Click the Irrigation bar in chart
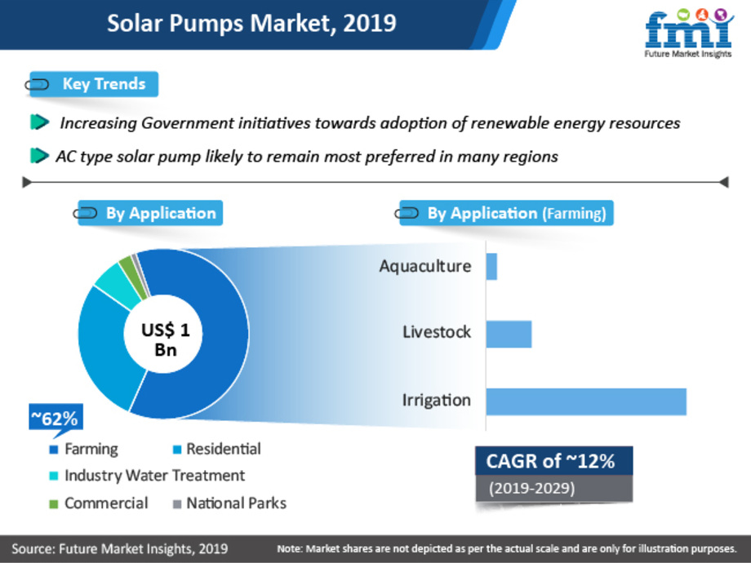This screenshot has height=563, width=751. [x=585, y=401]
